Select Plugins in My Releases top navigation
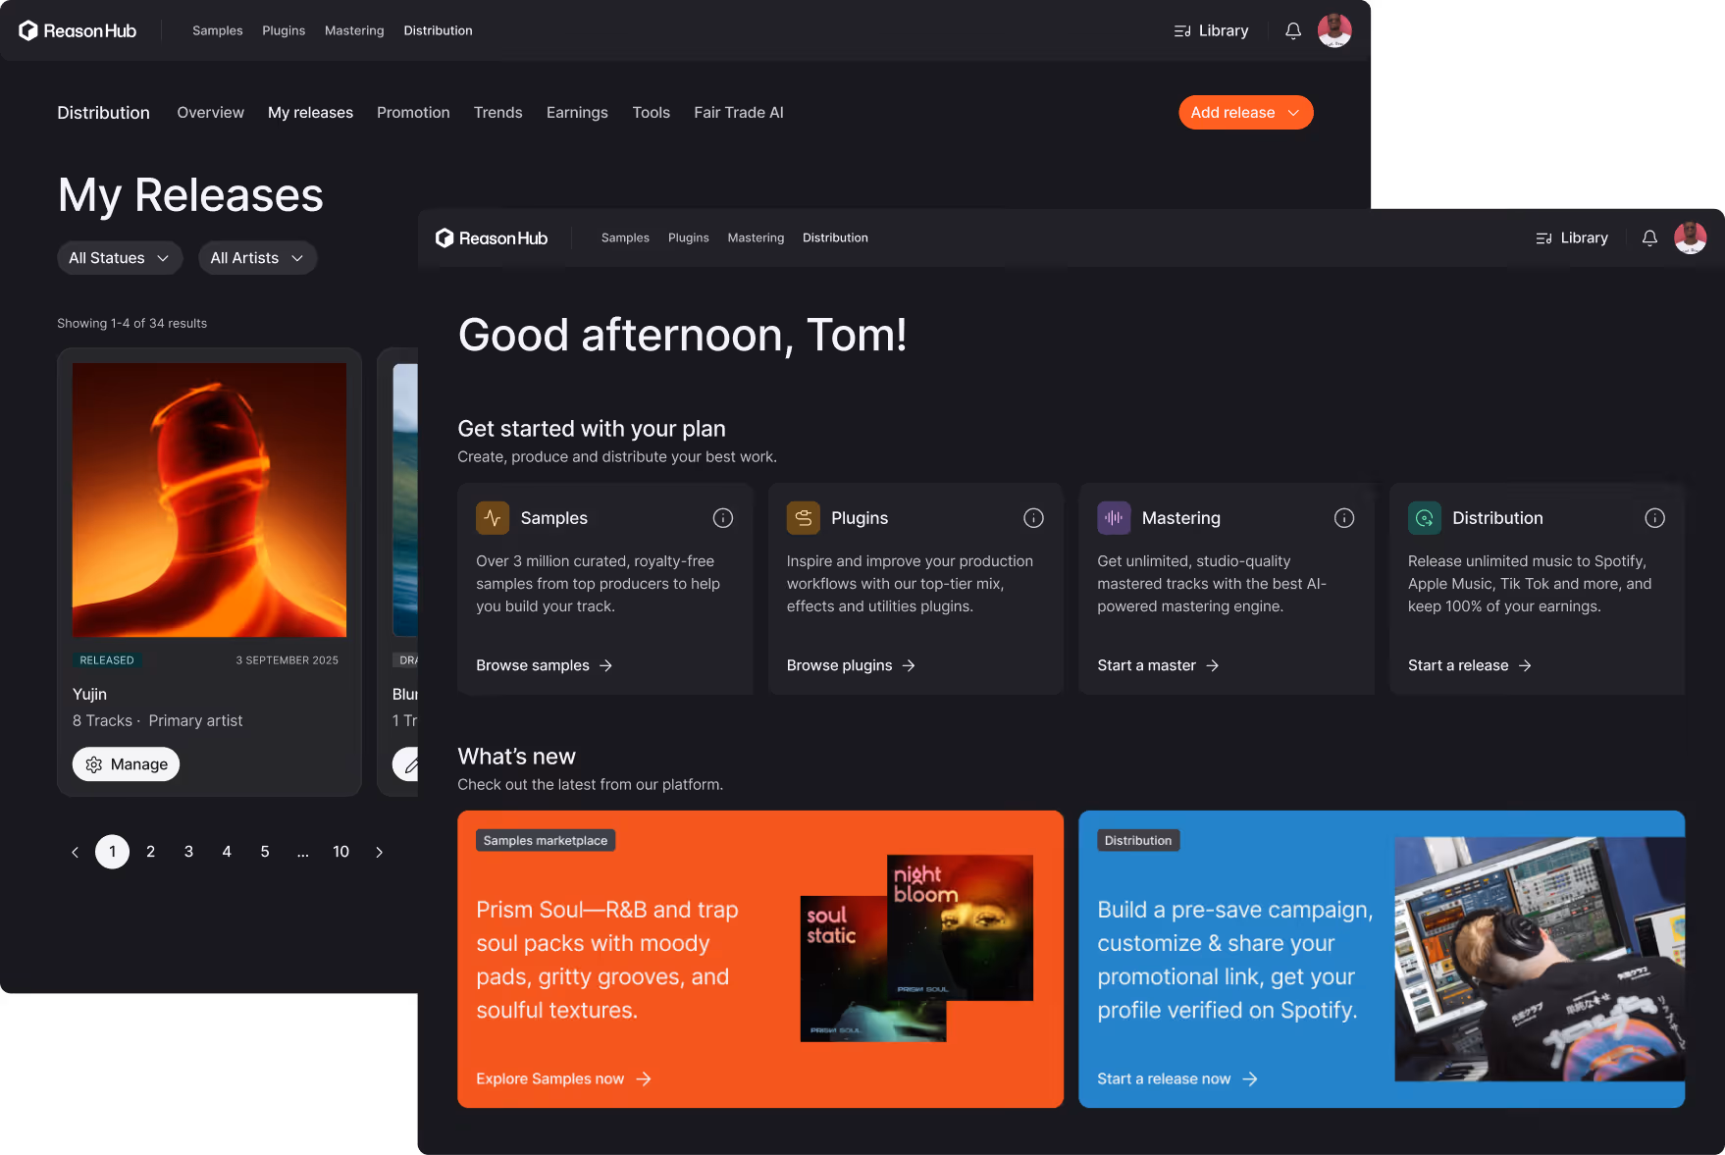 [284, 30]
